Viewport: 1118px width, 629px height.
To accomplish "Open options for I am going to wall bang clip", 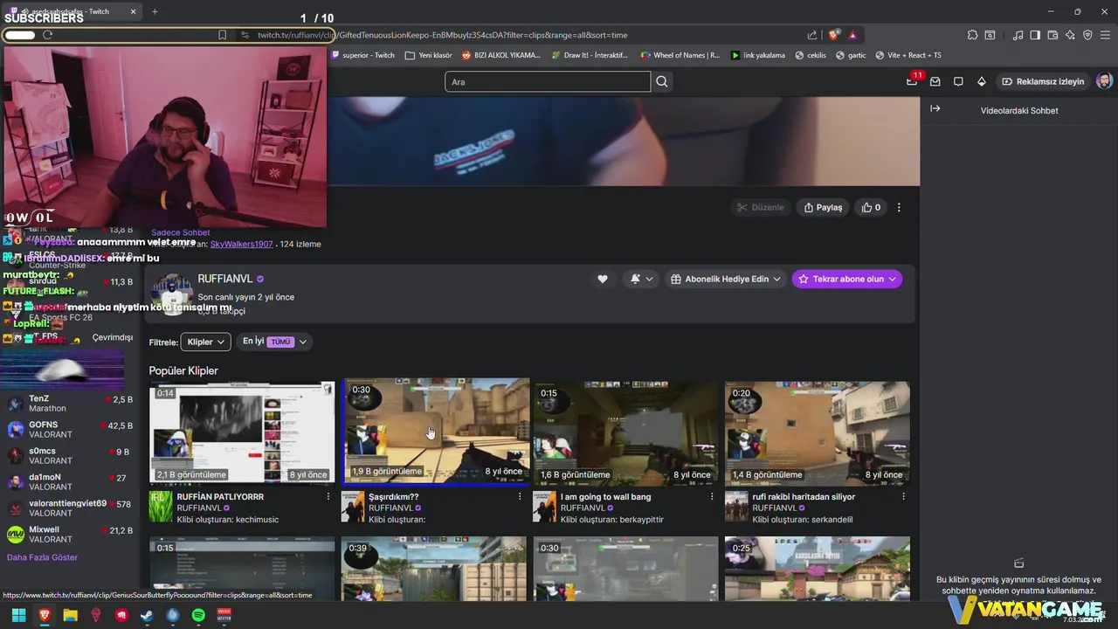I will 711,496.
